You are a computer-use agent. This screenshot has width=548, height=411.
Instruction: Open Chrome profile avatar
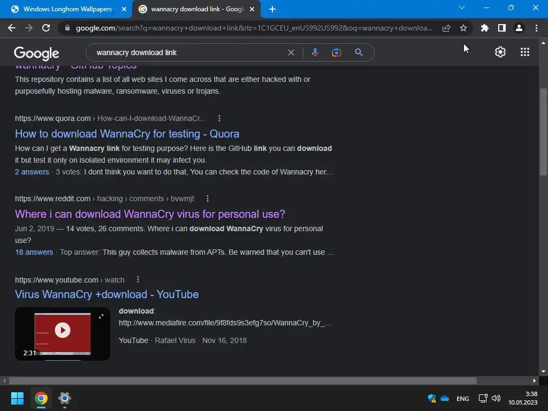click(519, 28)
